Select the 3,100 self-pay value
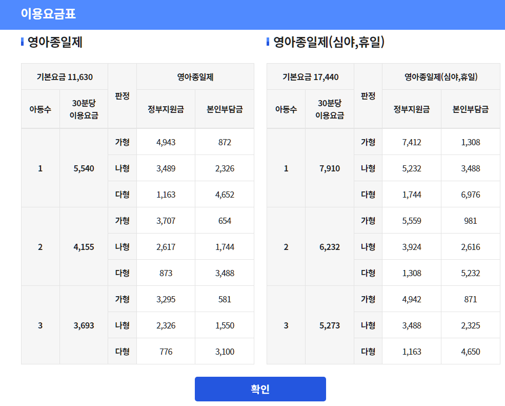The width and height of the screenshot is (505, 406). coord(225,351)
